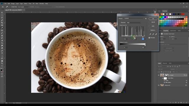Open the layer blend mode dropdown
189x106 pixels.
(163, 69)
